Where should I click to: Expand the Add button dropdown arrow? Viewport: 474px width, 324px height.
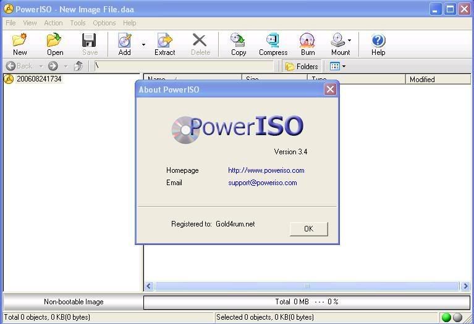coord(143,44)
